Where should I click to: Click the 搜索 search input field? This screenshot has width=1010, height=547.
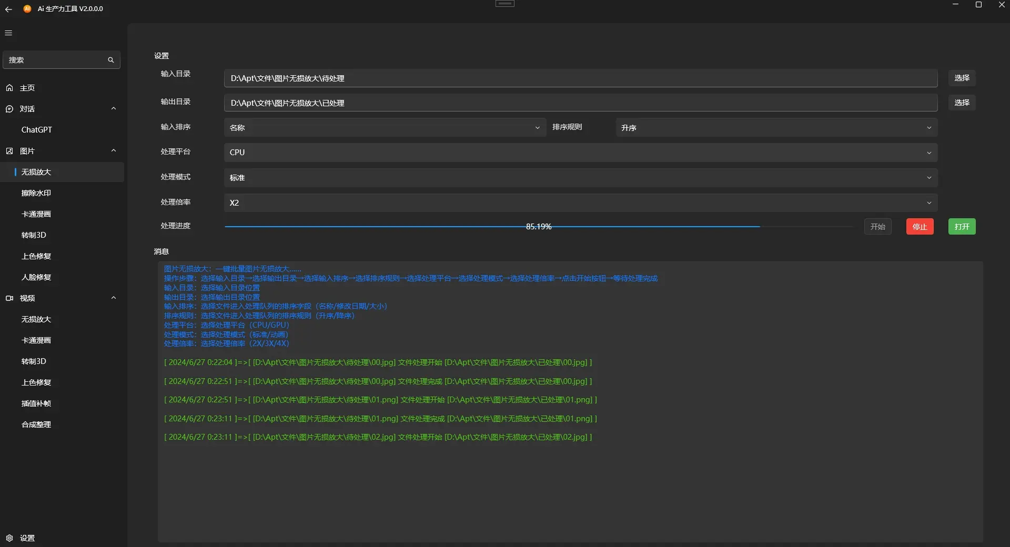coord(62,60)
